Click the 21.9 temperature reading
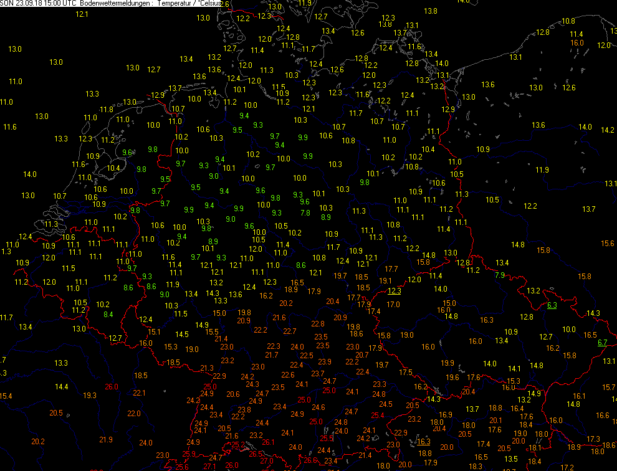This screenshot has height=471, width=617. click(106, 440)
